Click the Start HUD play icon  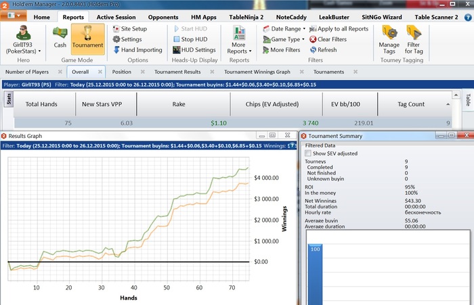[x=177, y=29]
